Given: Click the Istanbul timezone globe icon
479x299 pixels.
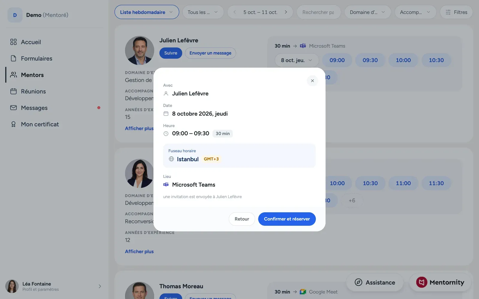Looking at the screenshot, I should 171,159.
